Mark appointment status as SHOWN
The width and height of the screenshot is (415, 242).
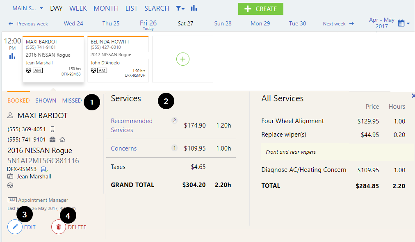(46, 100)
